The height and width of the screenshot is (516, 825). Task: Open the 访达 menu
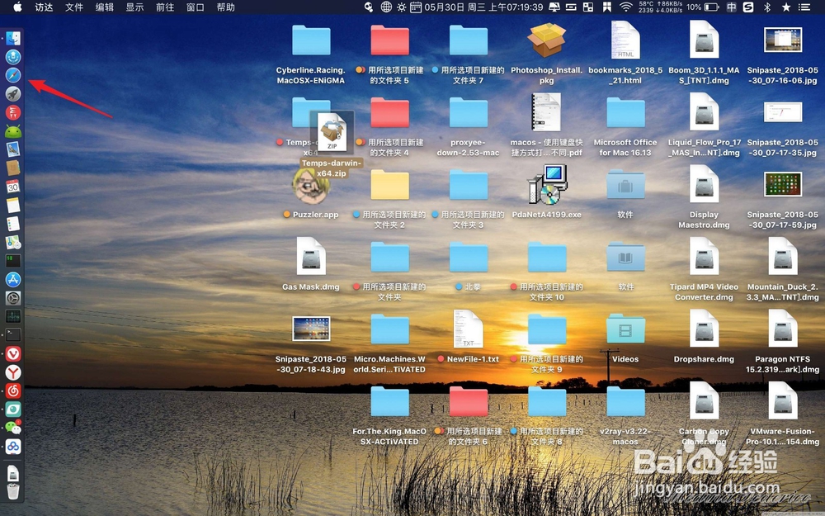tap(44, 7)
